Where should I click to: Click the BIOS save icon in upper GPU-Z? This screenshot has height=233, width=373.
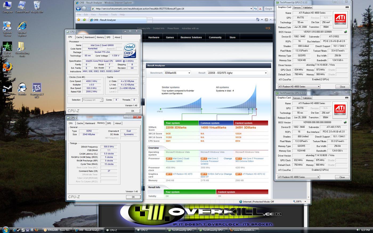click(346, 32)
